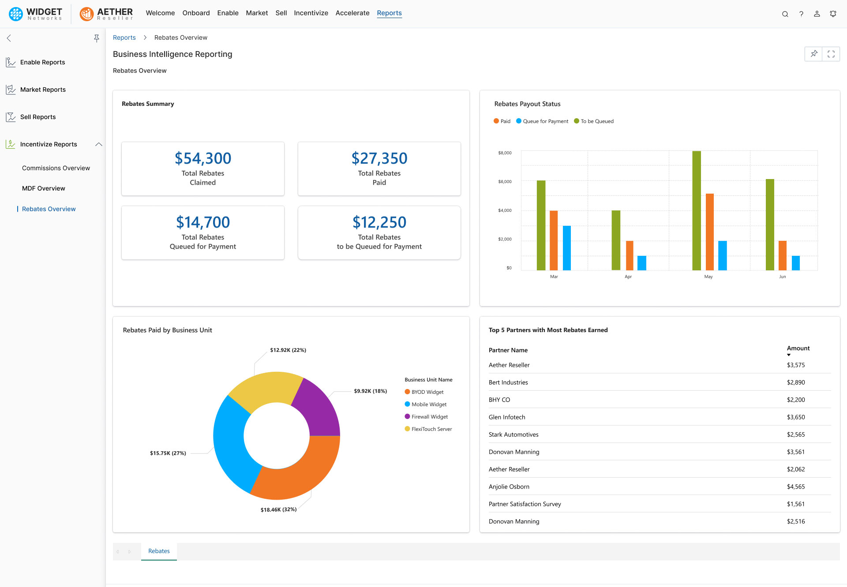Viewport: 847px width, 587px height.
Task: Switch to the Rebates tab at bottom
Action: [x=159, y=551]
